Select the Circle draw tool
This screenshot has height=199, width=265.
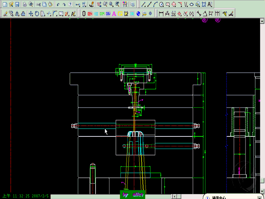click(x=161, y=5)
